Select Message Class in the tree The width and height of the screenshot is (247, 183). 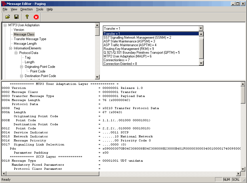[24, 34]
